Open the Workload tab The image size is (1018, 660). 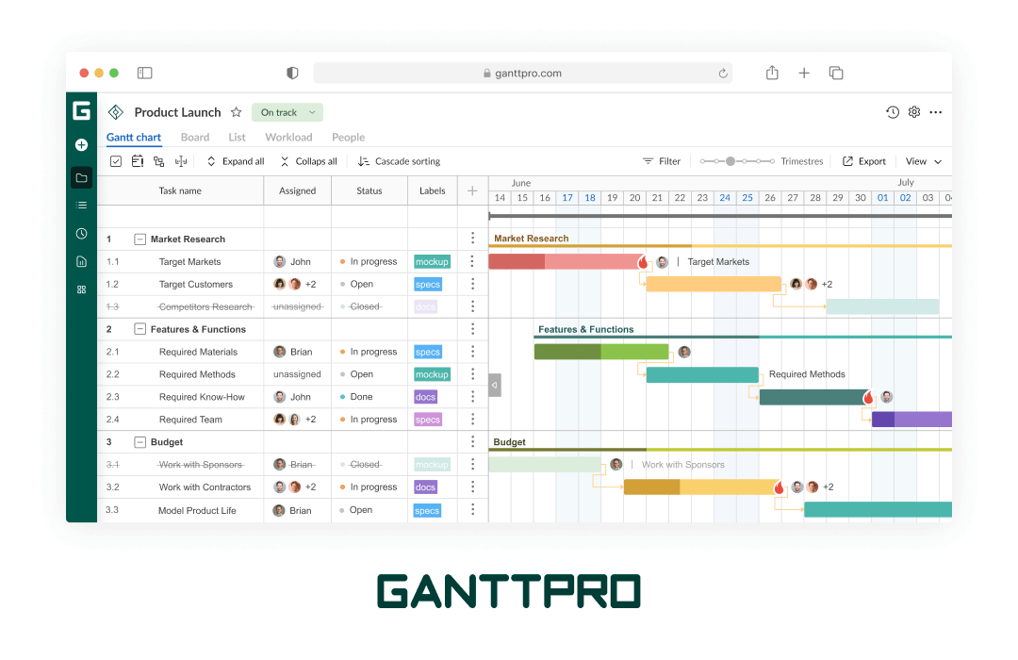click(288, 137)
